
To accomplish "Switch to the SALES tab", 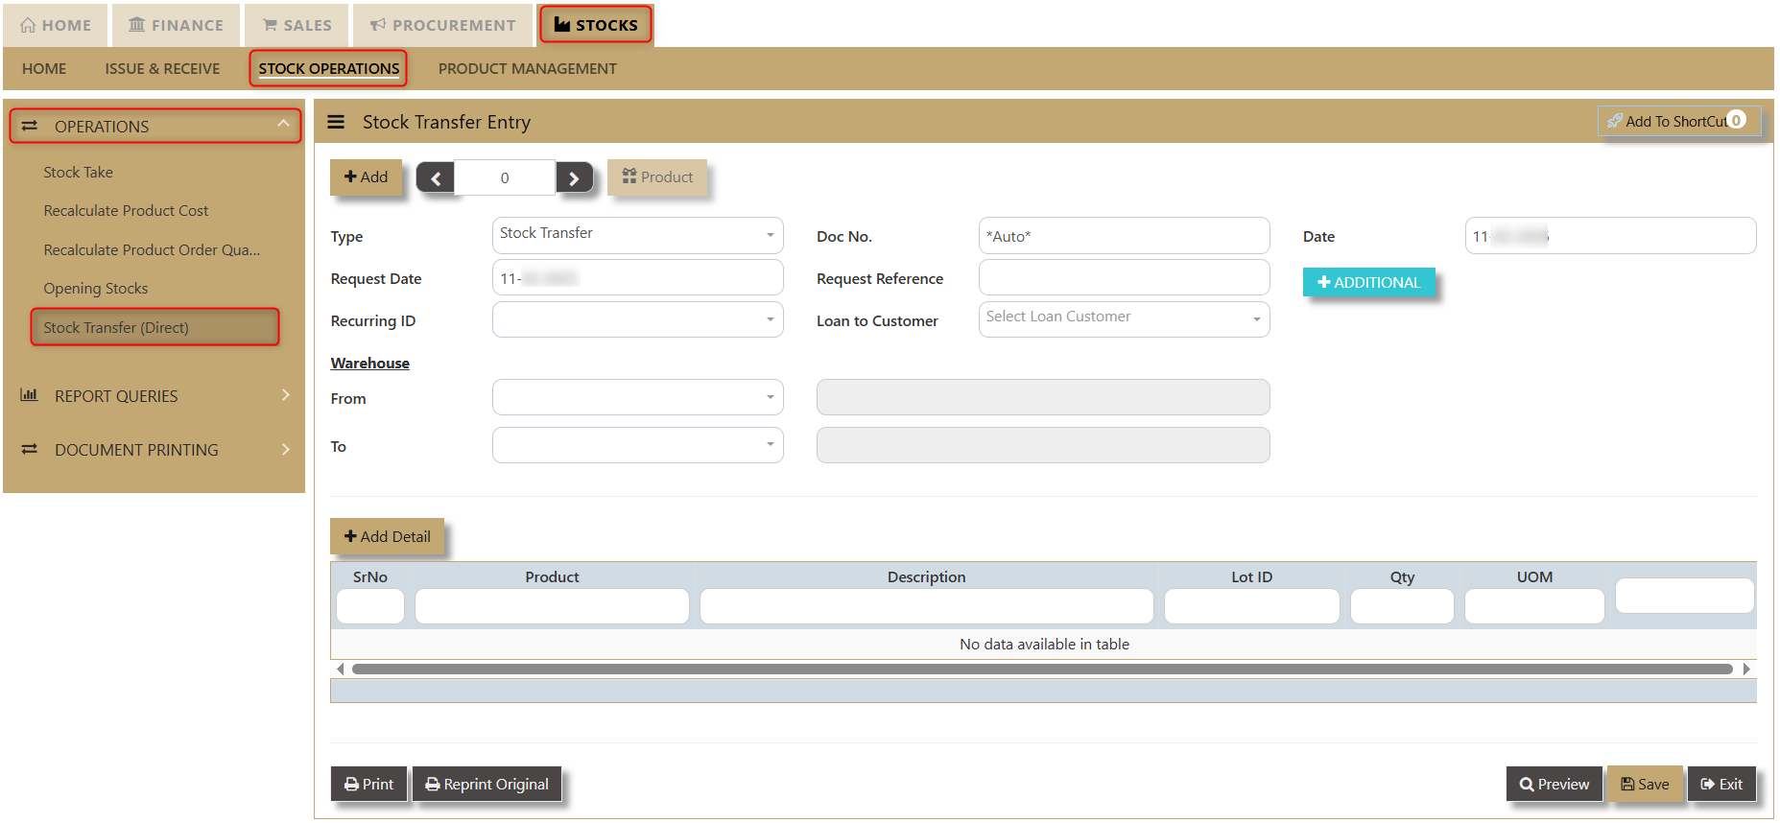I will tap(297, 25).
